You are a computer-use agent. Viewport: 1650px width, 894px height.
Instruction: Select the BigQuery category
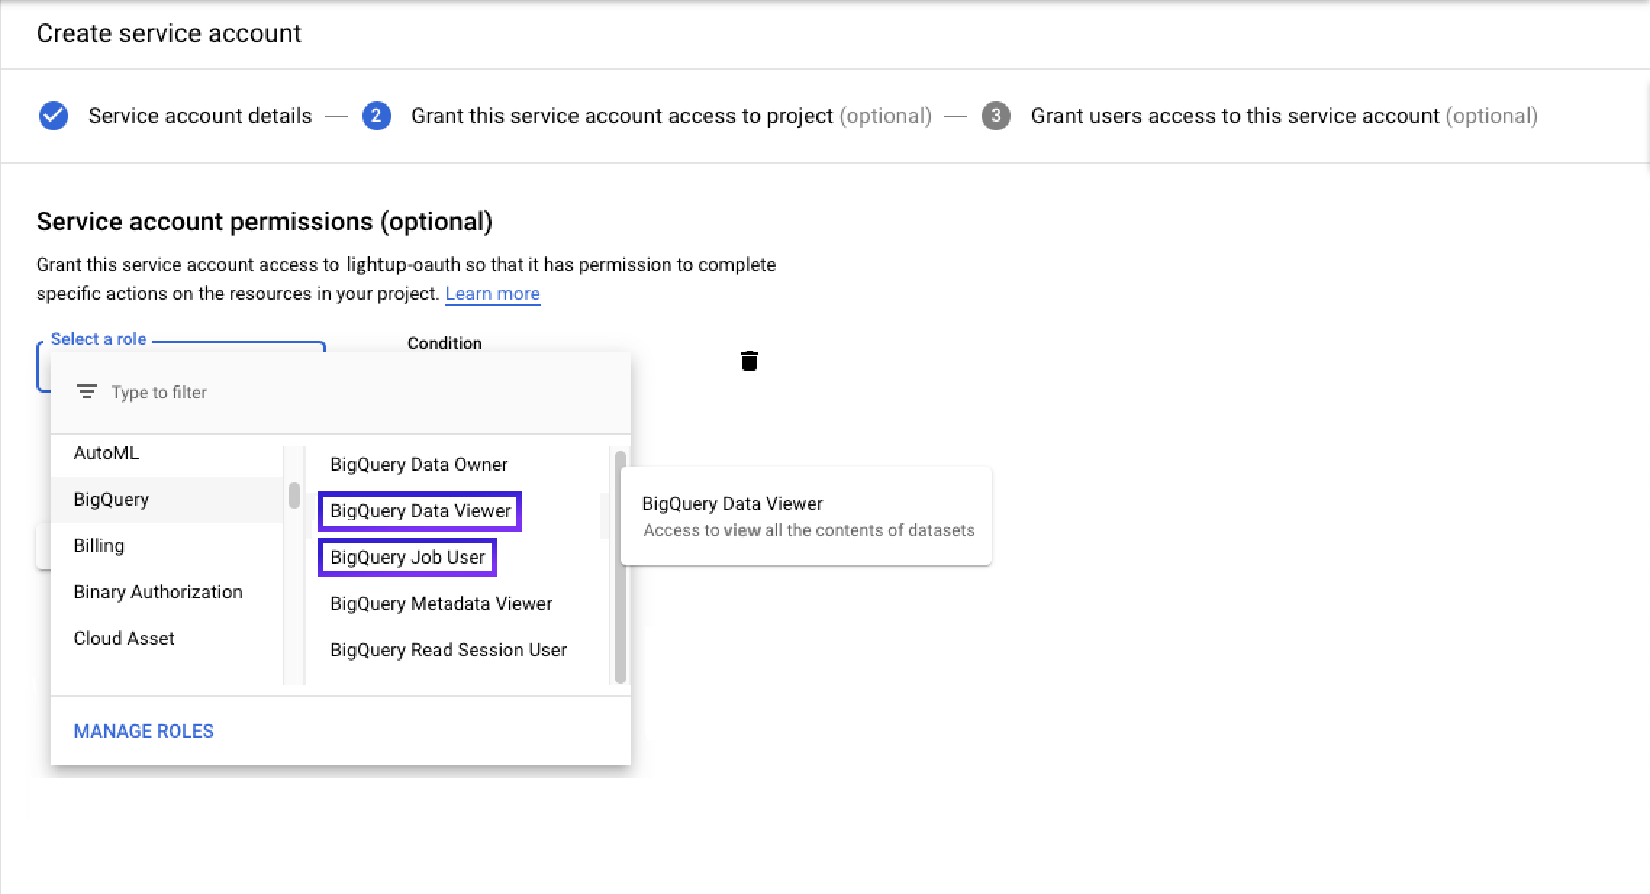112,499
